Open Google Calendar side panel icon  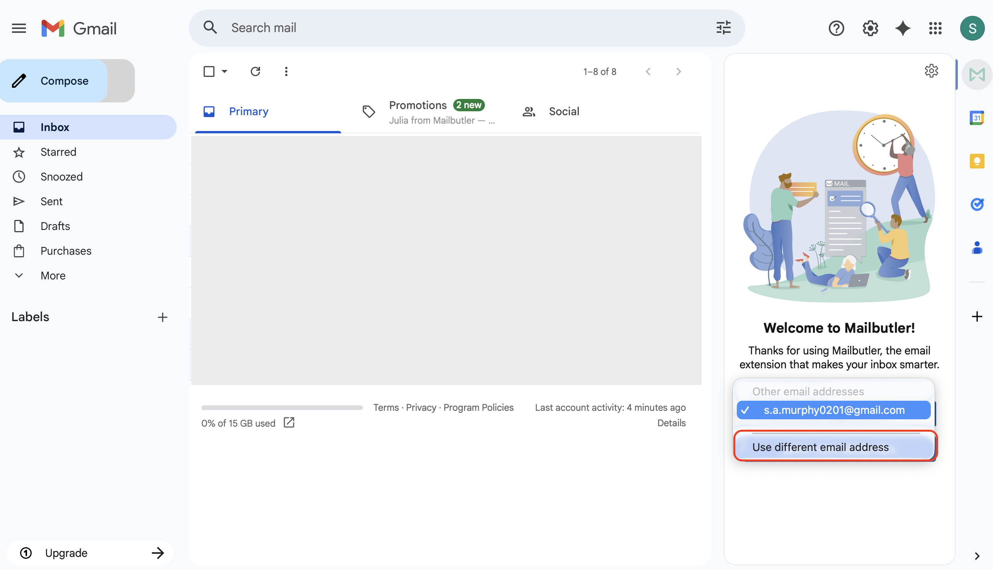point(976,118)
